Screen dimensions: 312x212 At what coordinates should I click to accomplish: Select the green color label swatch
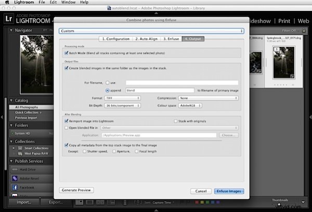point(207,202)
